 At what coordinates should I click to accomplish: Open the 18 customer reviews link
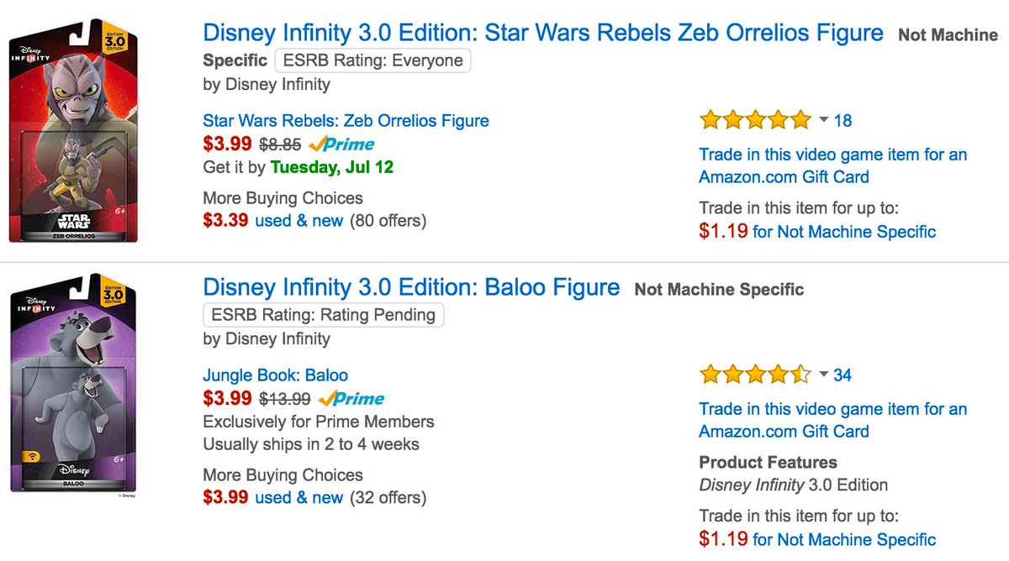click(x=843, y=120)
